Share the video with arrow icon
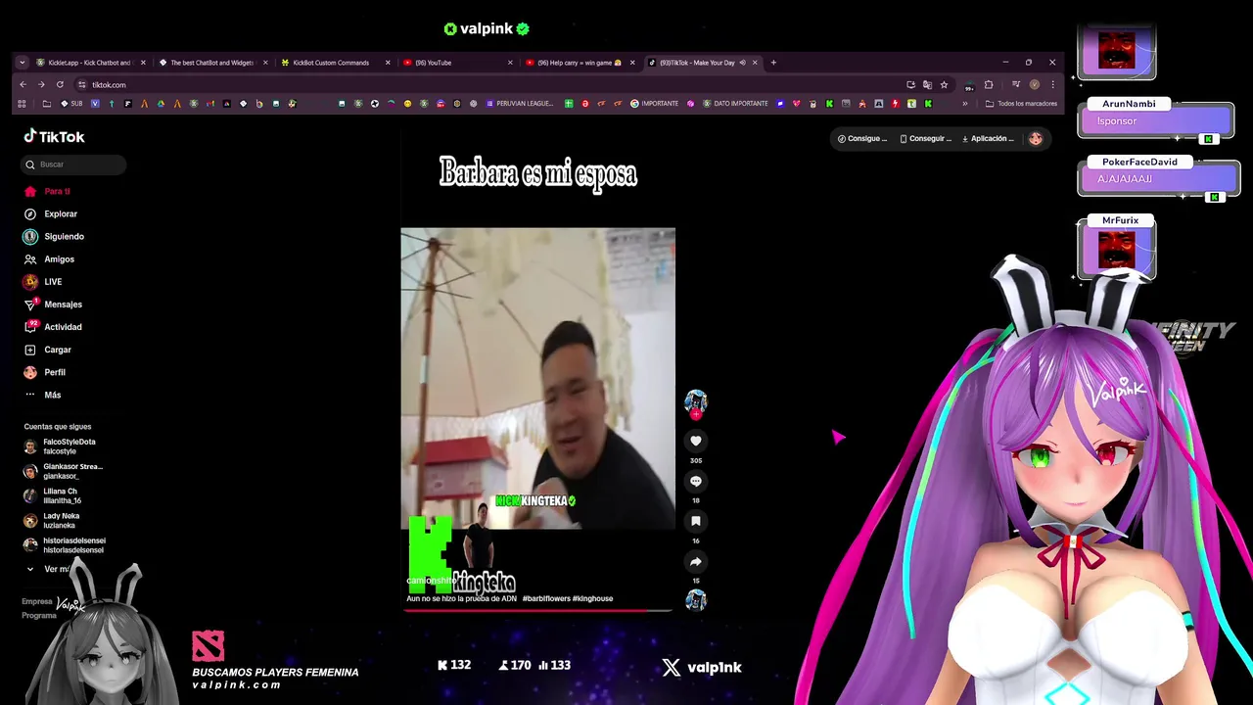This screenshot has height=705, width=1253. (x=696, y=561)
